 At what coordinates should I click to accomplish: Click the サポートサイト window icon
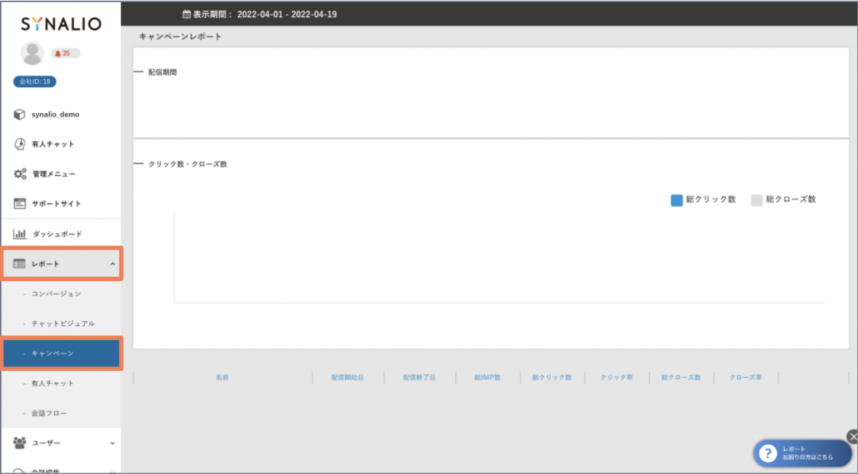[20, 204]
